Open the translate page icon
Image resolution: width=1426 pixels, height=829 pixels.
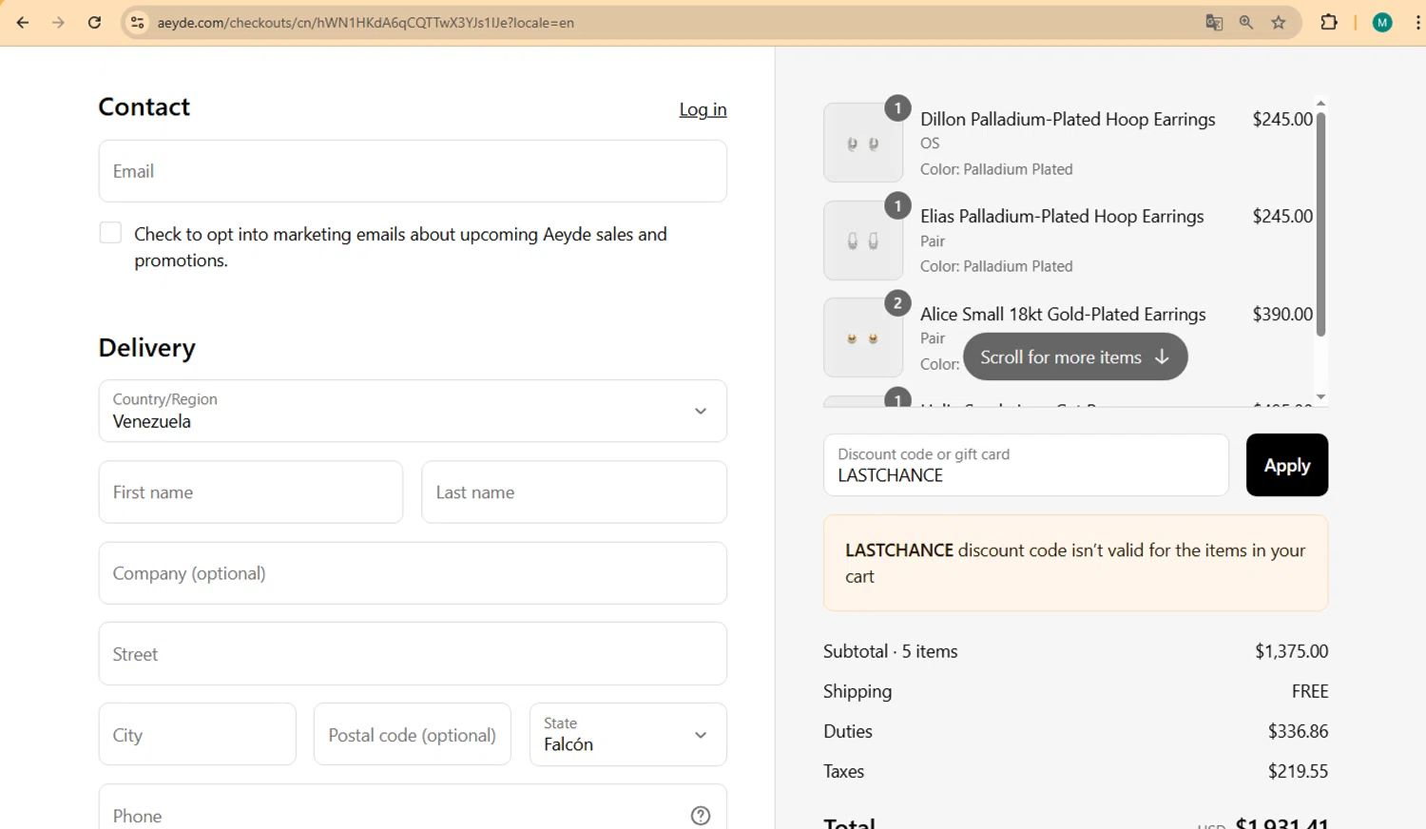[x=1214, y=23]
